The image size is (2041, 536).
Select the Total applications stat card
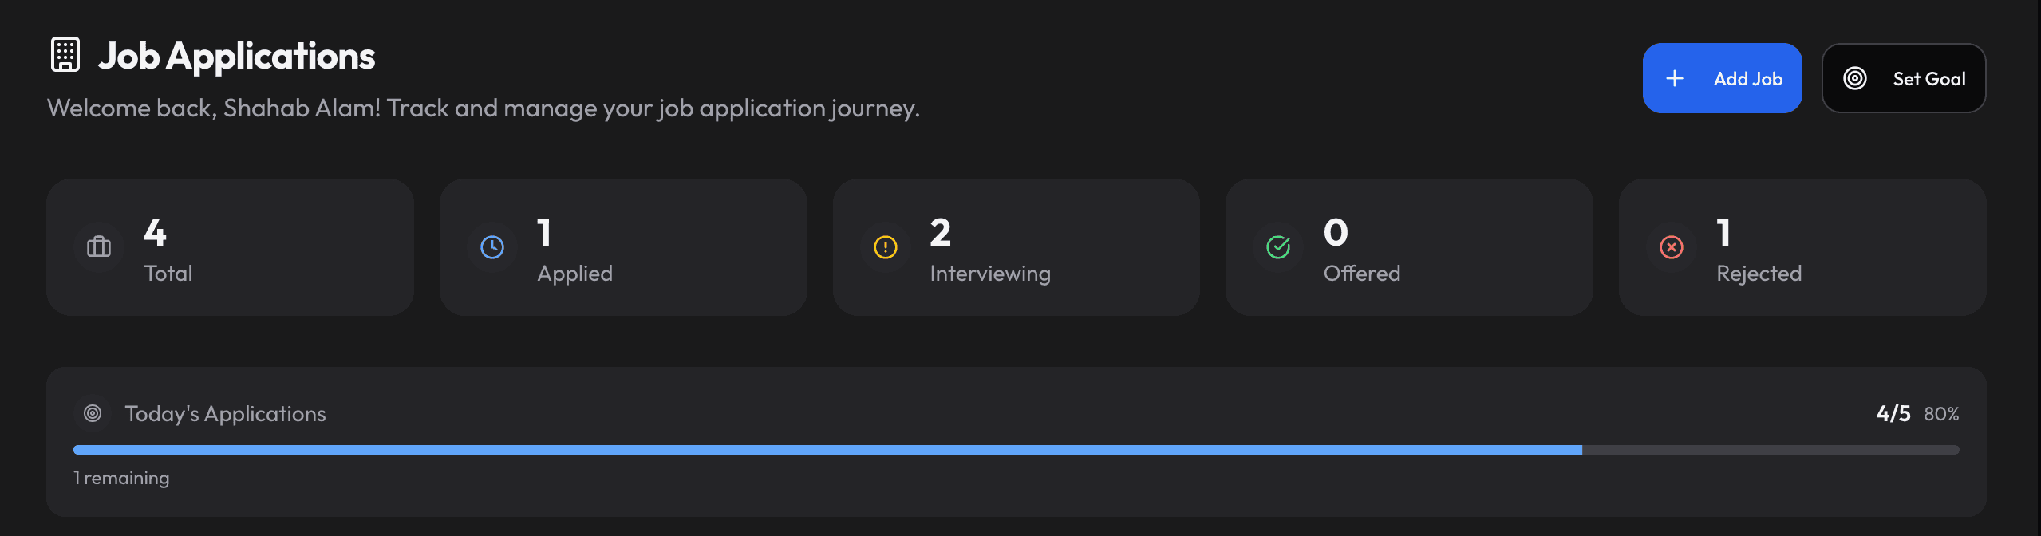tap(230, 247)
